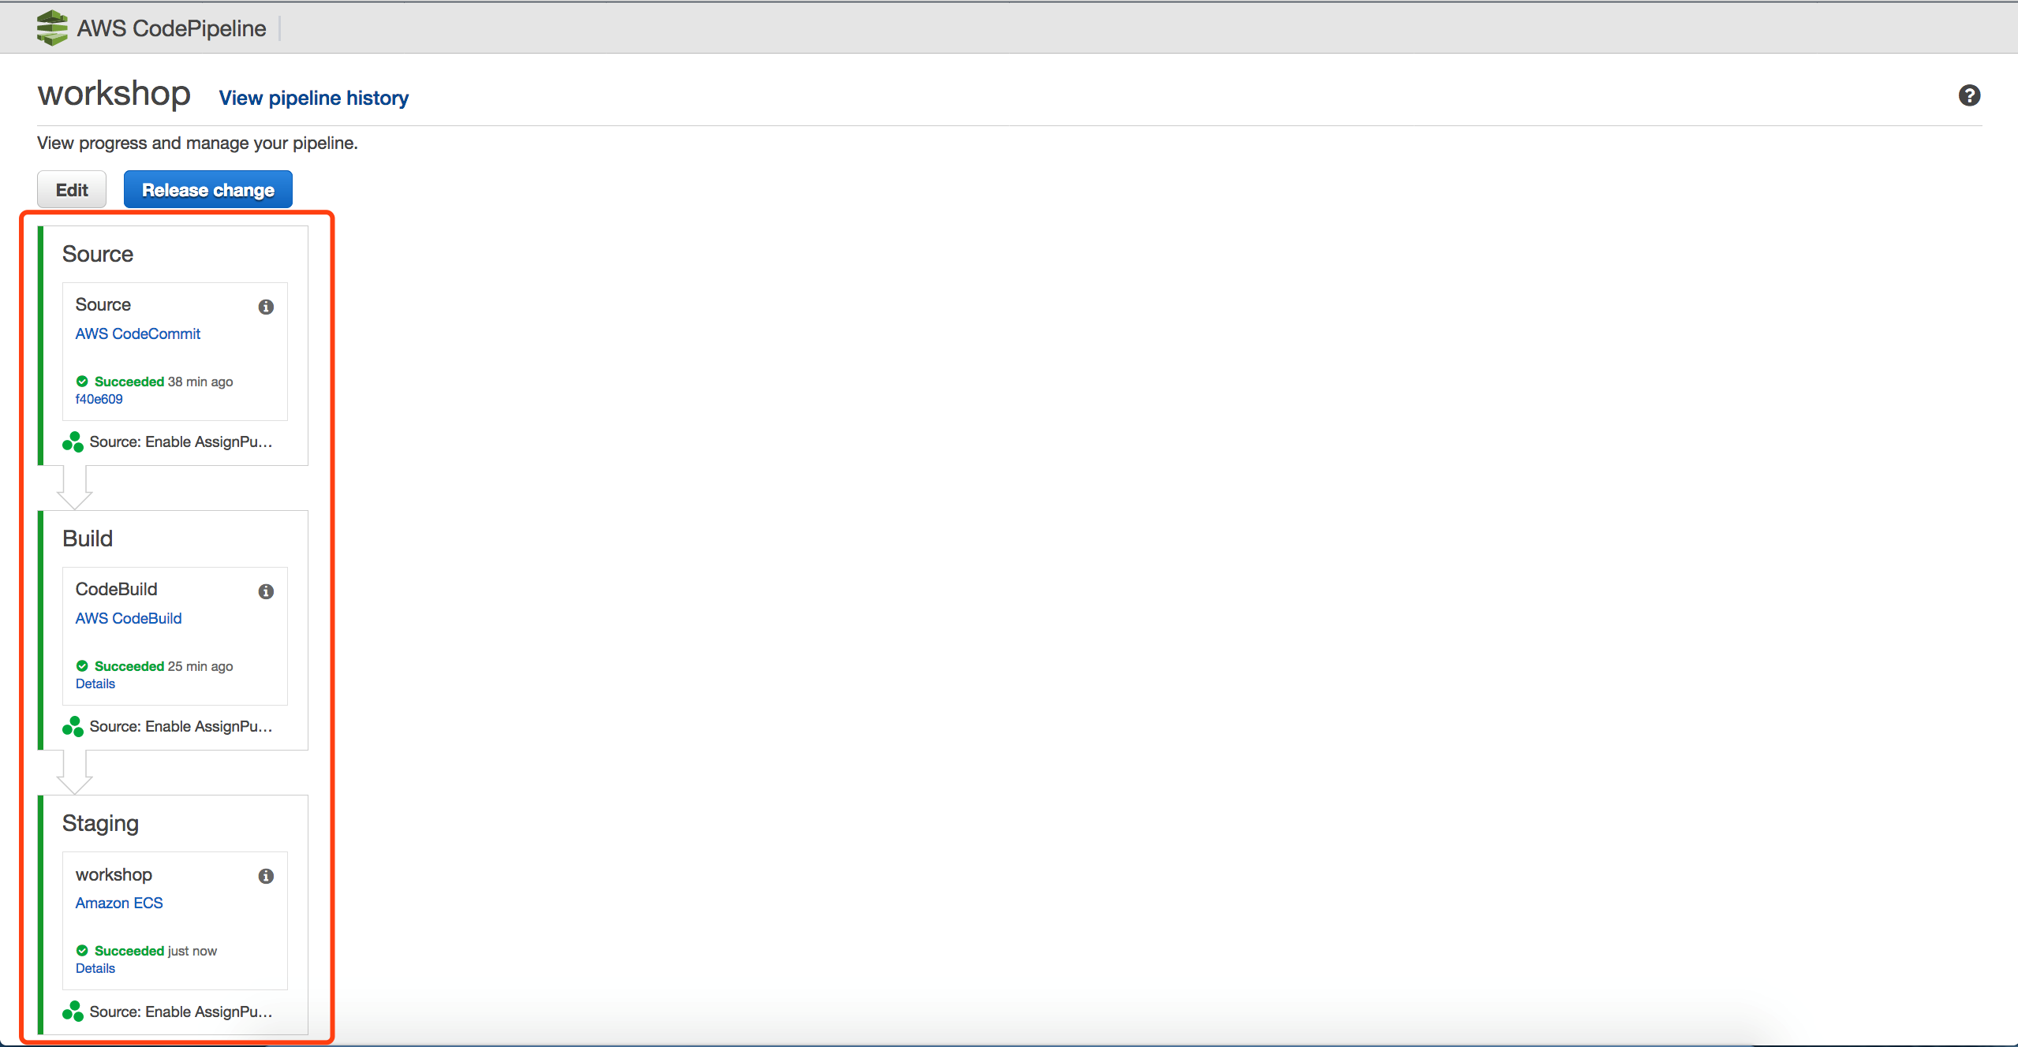
Task: Open the Amazon ECS provider link
Action: [119, 903]
